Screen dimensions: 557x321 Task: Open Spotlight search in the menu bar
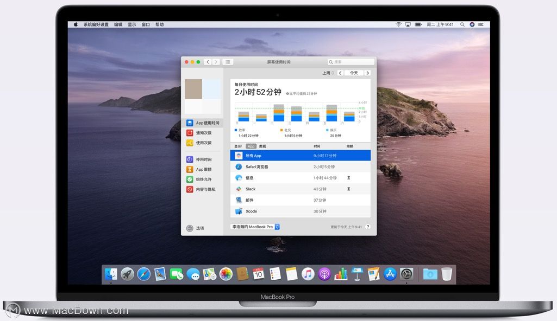coord(462,24)
